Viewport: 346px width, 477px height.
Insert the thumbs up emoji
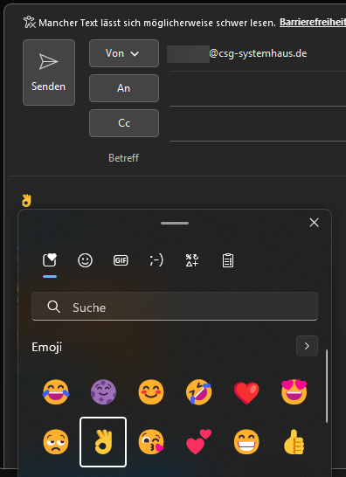[x=294, y=442]
